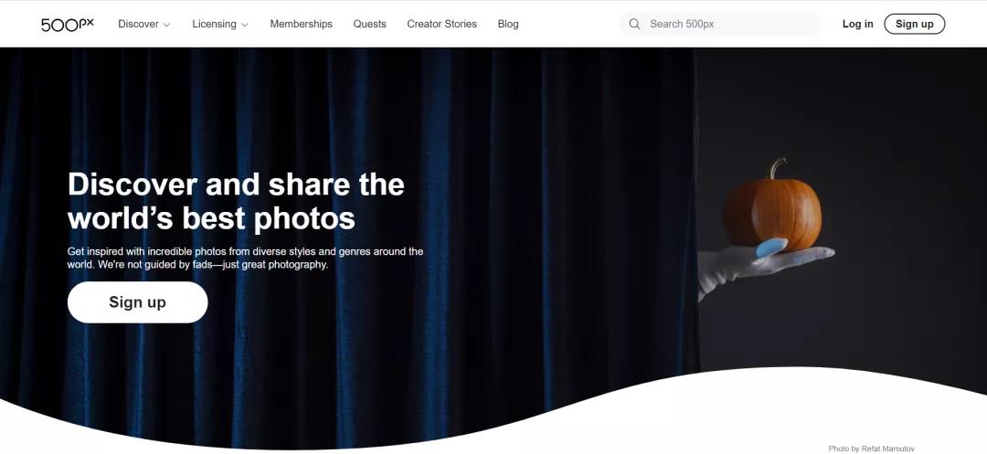Viewport: 987px width, 454px height.
Task: Open the Quests page
Action: (369, 24)
